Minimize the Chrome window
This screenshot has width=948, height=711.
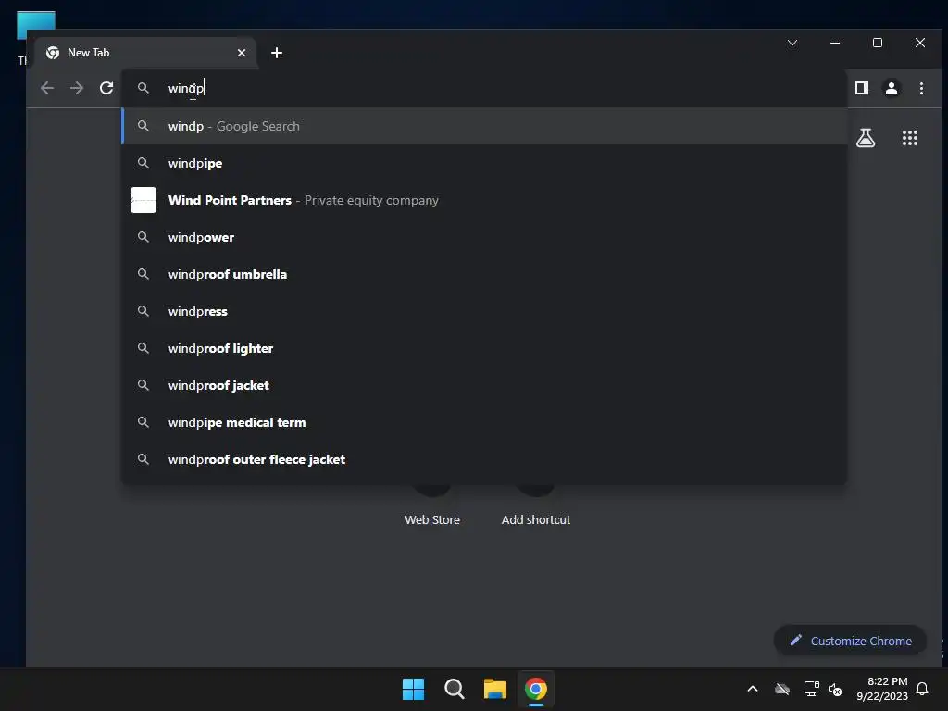click(x=835, y=43)
